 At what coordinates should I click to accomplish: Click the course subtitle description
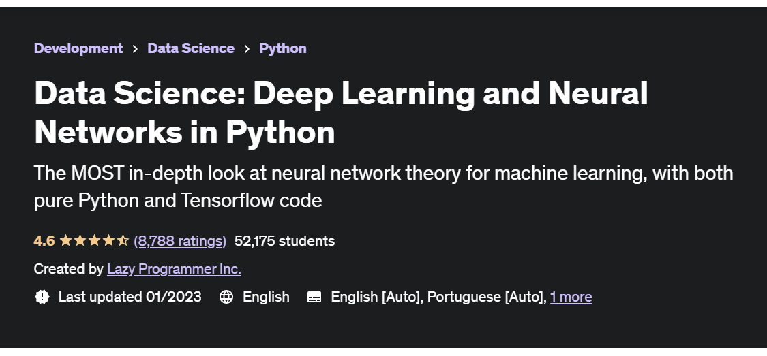[383, 187]
